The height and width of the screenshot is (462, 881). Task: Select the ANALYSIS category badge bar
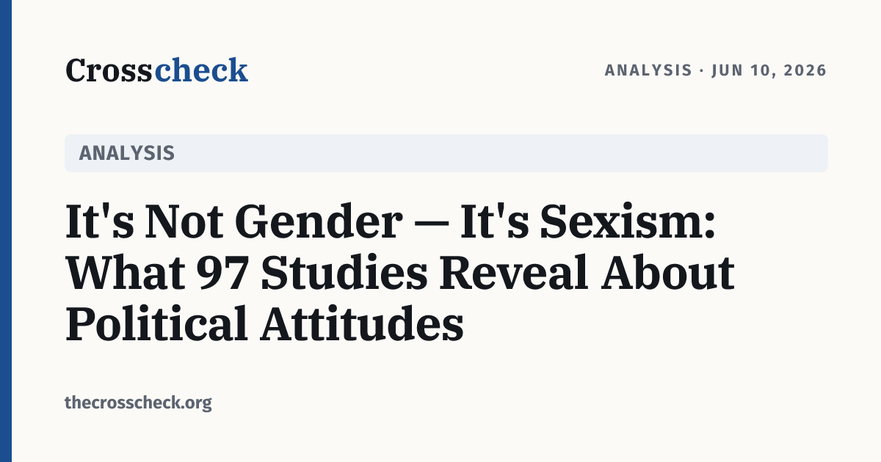tap(446, 153)
